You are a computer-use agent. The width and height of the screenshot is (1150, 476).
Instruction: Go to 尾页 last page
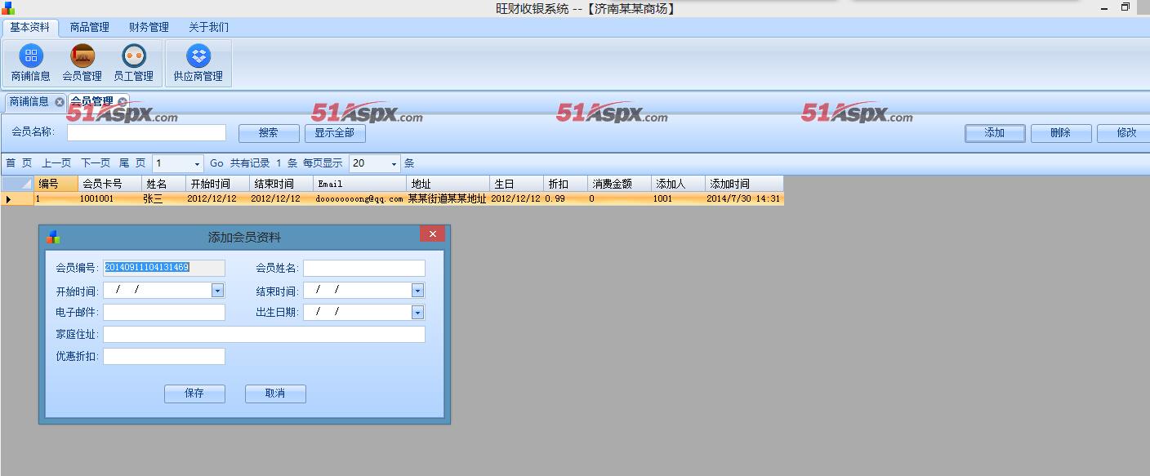(132, 163)
